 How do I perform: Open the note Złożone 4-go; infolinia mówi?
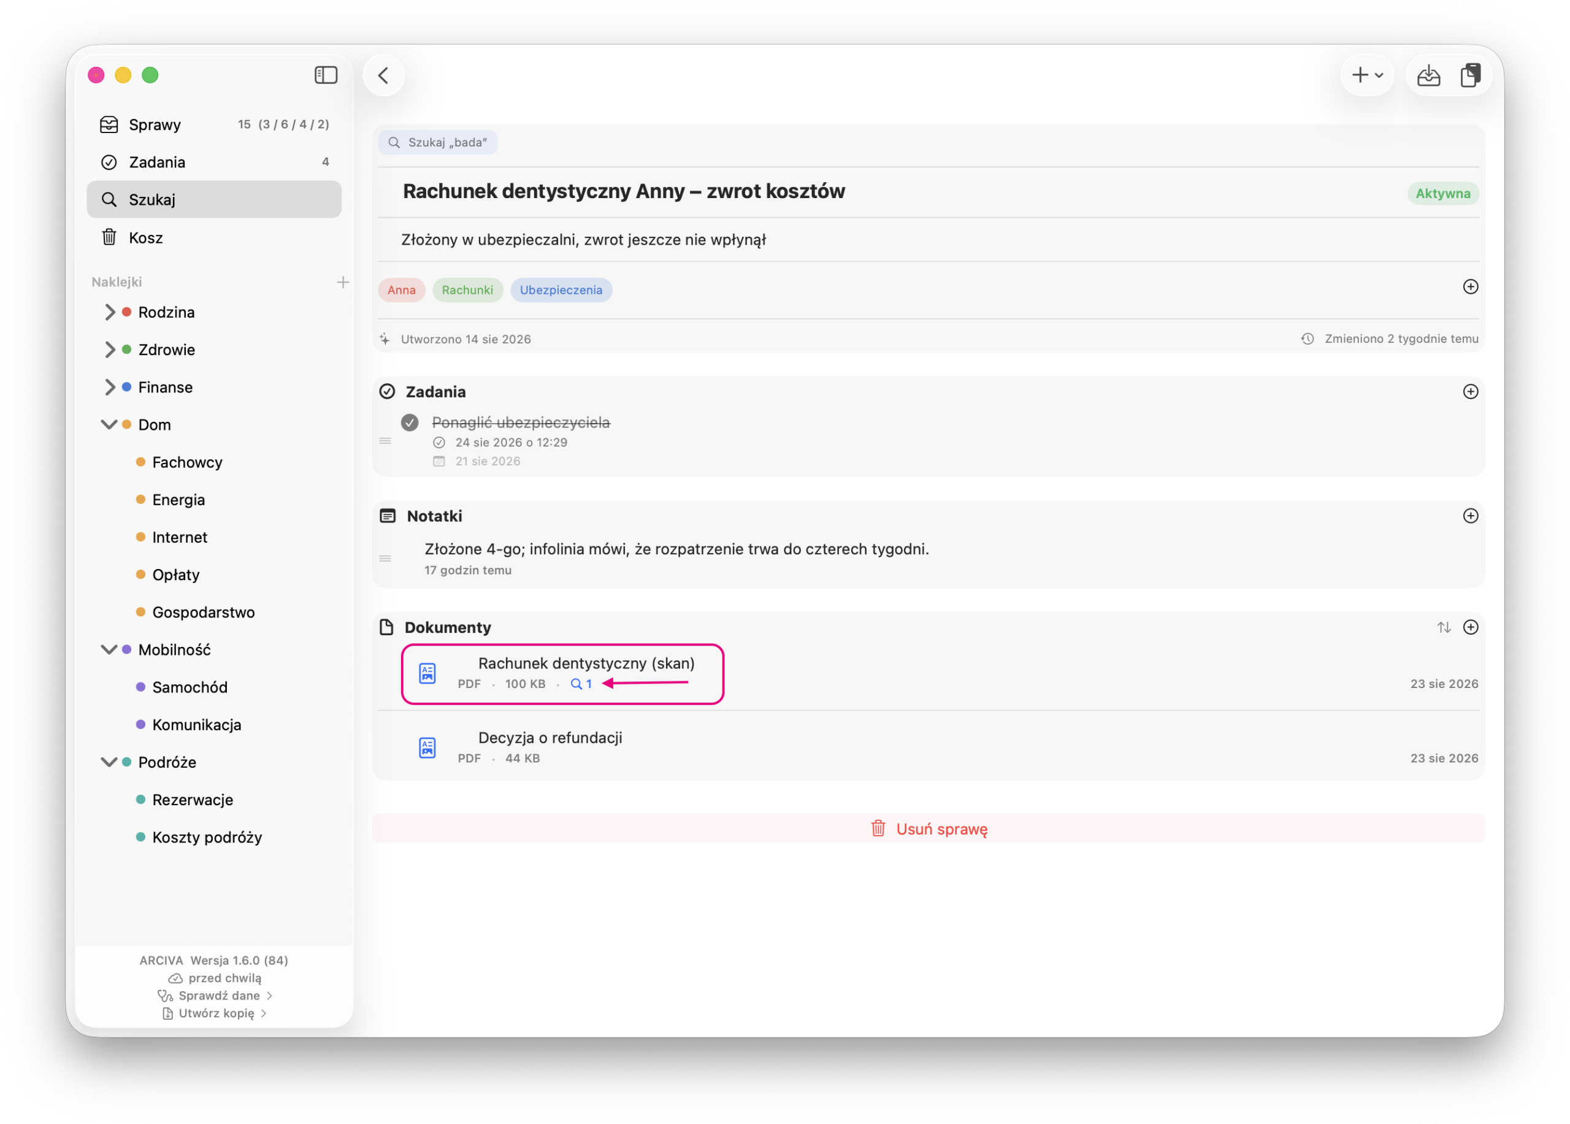pyautogui.click(x=676, y=549)
